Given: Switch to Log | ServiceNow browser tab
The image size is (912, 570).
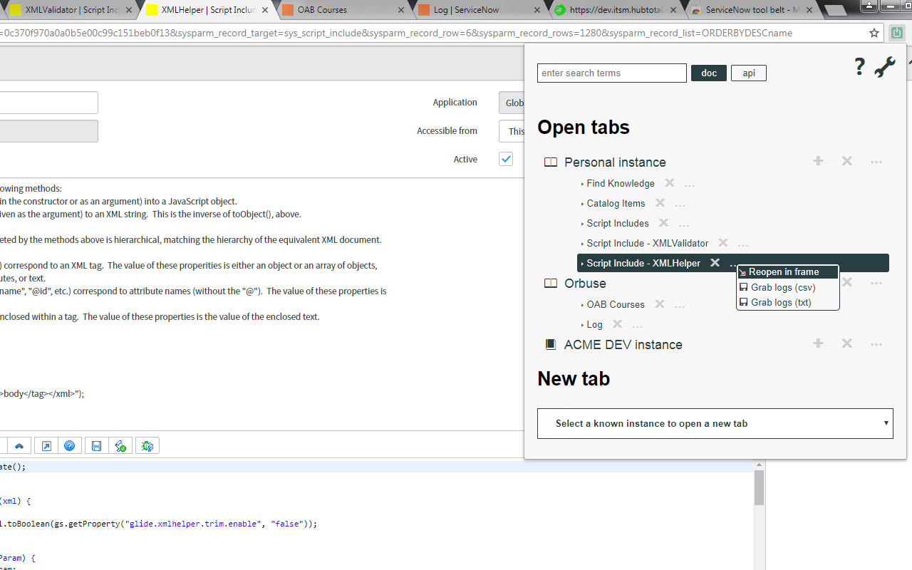Looking at the screenshot, I should click(479, 10).
